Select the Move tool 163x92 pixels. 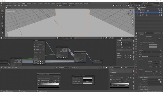coord(2,17)
